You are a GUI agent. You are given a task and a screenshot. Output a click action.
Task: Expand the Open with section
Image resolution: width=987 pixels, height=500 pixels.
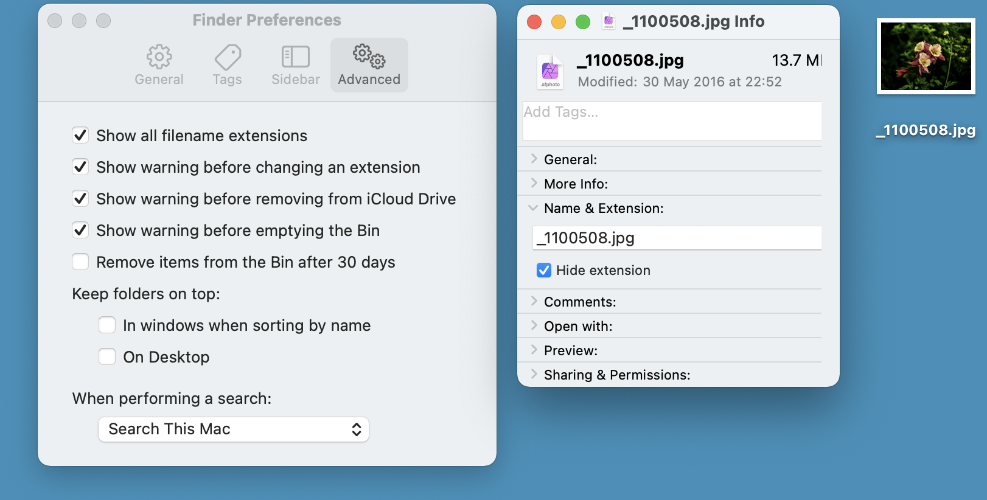[x=534, y=325]
